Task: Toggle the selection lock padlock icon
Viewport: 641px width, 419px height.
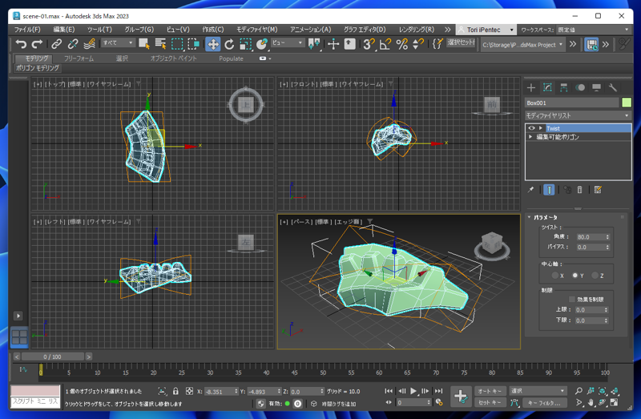Action: pos(175,391)
